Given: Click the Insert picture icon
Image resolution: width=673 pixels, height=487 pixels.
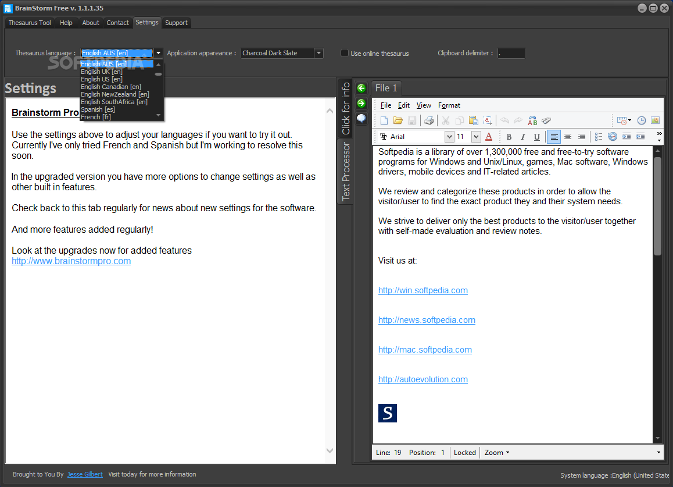Looking at the screenshot, I should point(655,121).
